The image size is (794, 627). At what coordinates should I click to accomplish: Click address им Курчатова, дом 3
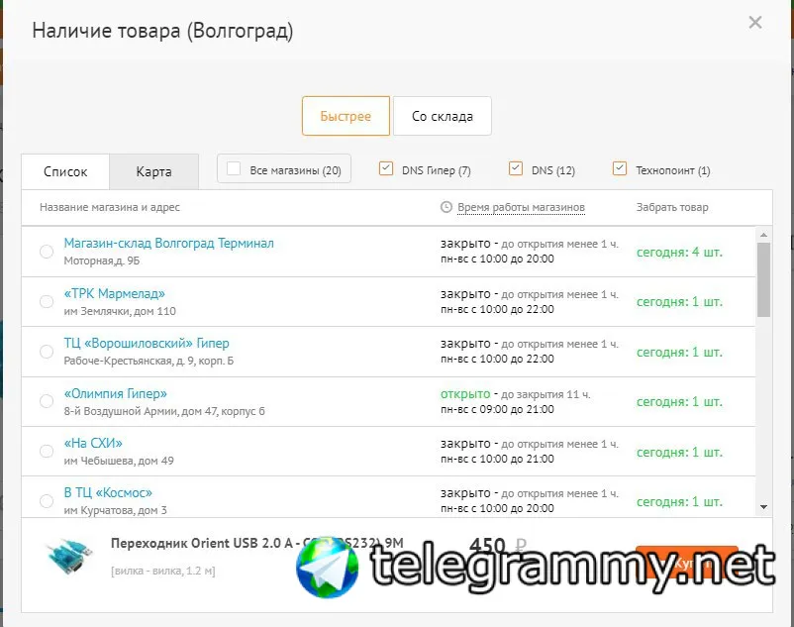115,510
